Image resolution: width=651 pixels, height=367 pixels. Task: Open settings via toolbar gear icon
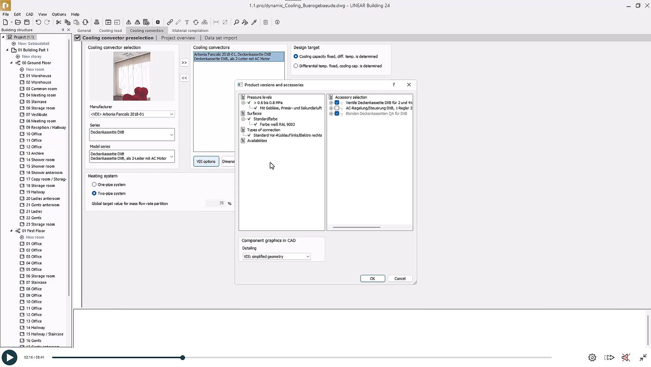158,22
